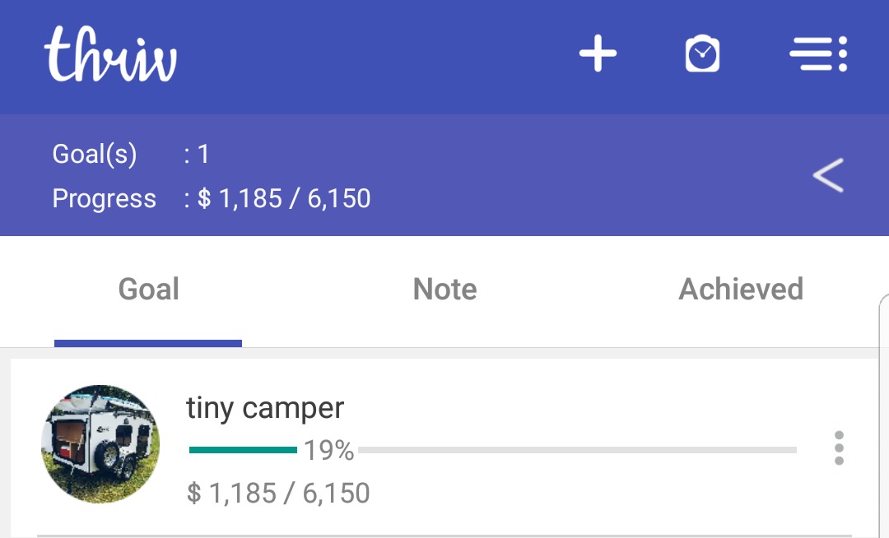Click the Goal(s) label in summary header
Viewport: 889px width, 538px height.
click(95, 155)
